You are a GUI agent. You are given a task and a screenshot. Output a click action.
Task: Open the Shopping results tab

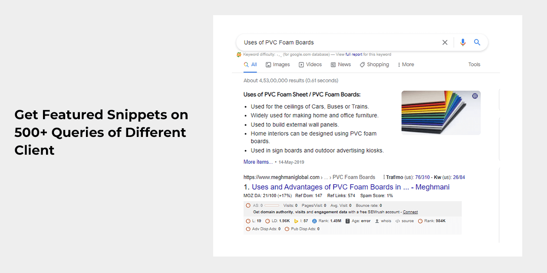(x=374, y=65)
